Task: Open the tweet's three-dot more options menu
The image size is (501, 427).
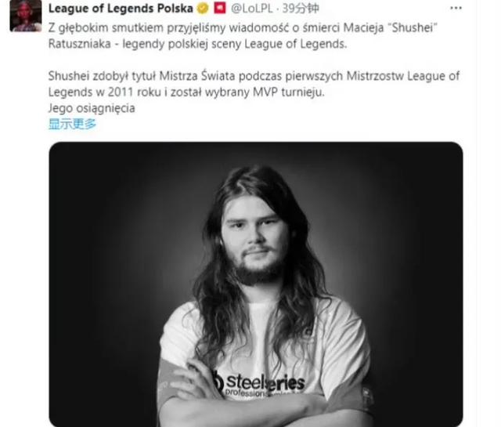Action: pos(456,9)
